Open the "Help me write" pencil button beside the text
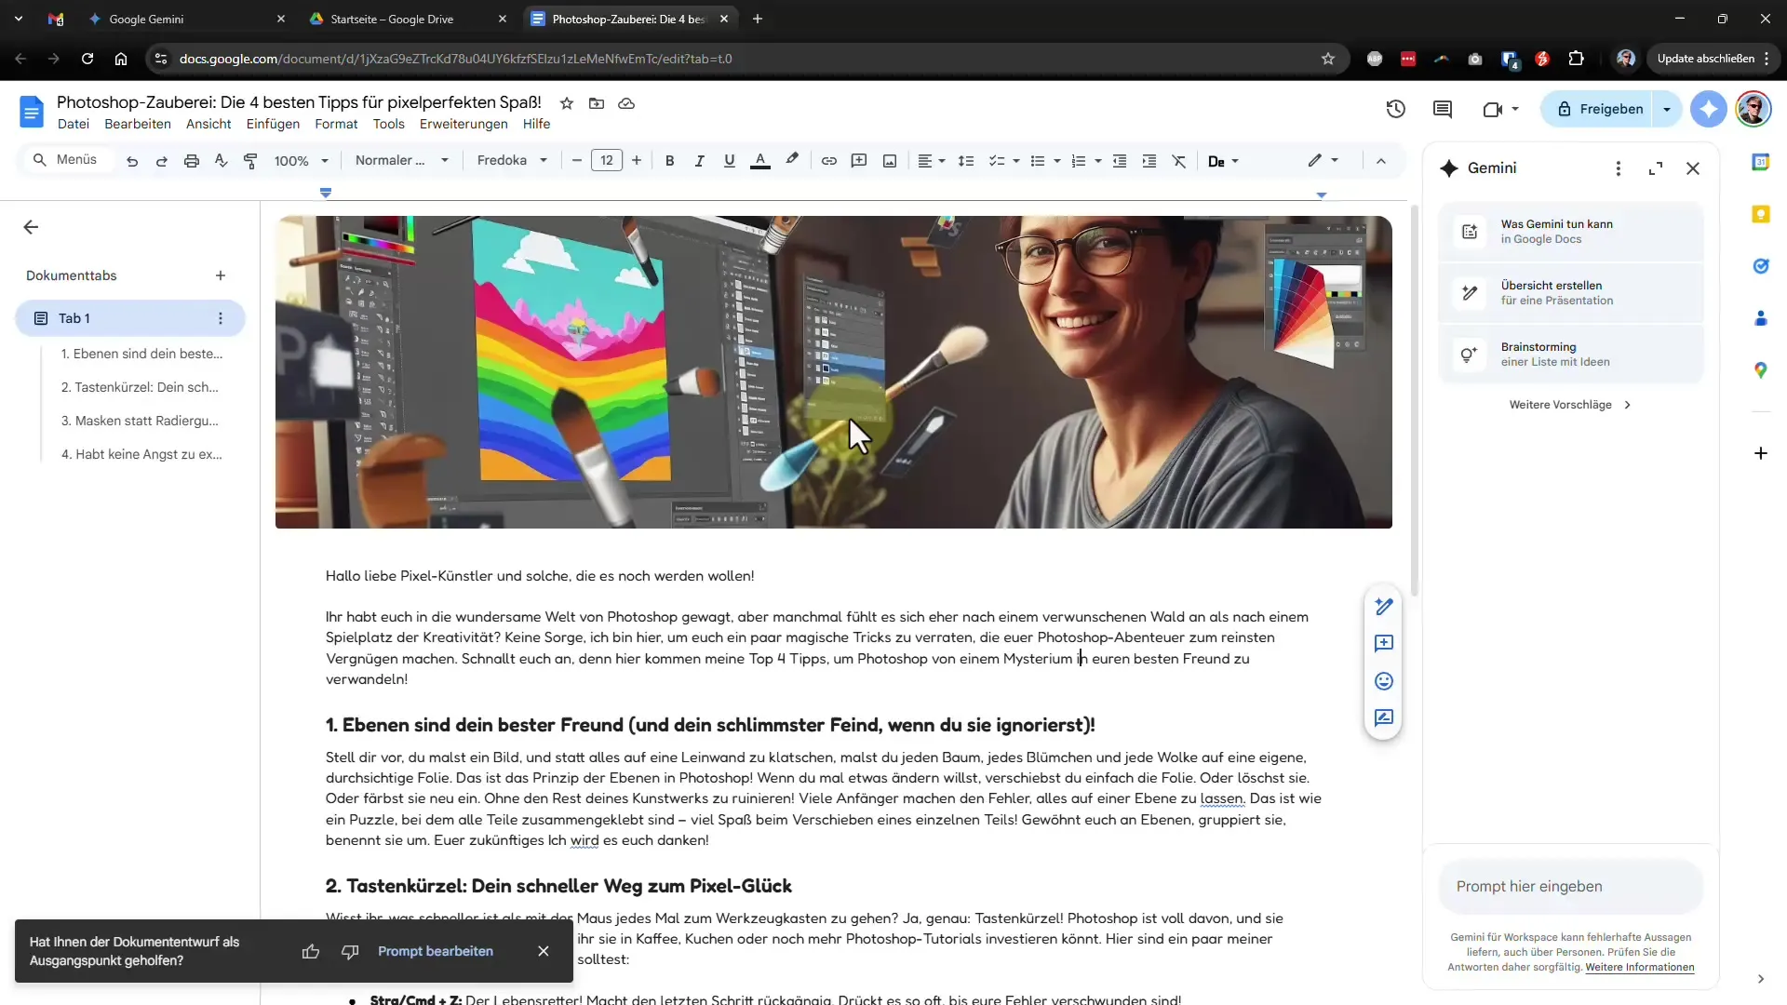Image resolution: width=1787 pixels, height=1005 pixels. click(x=1384, y=607)
